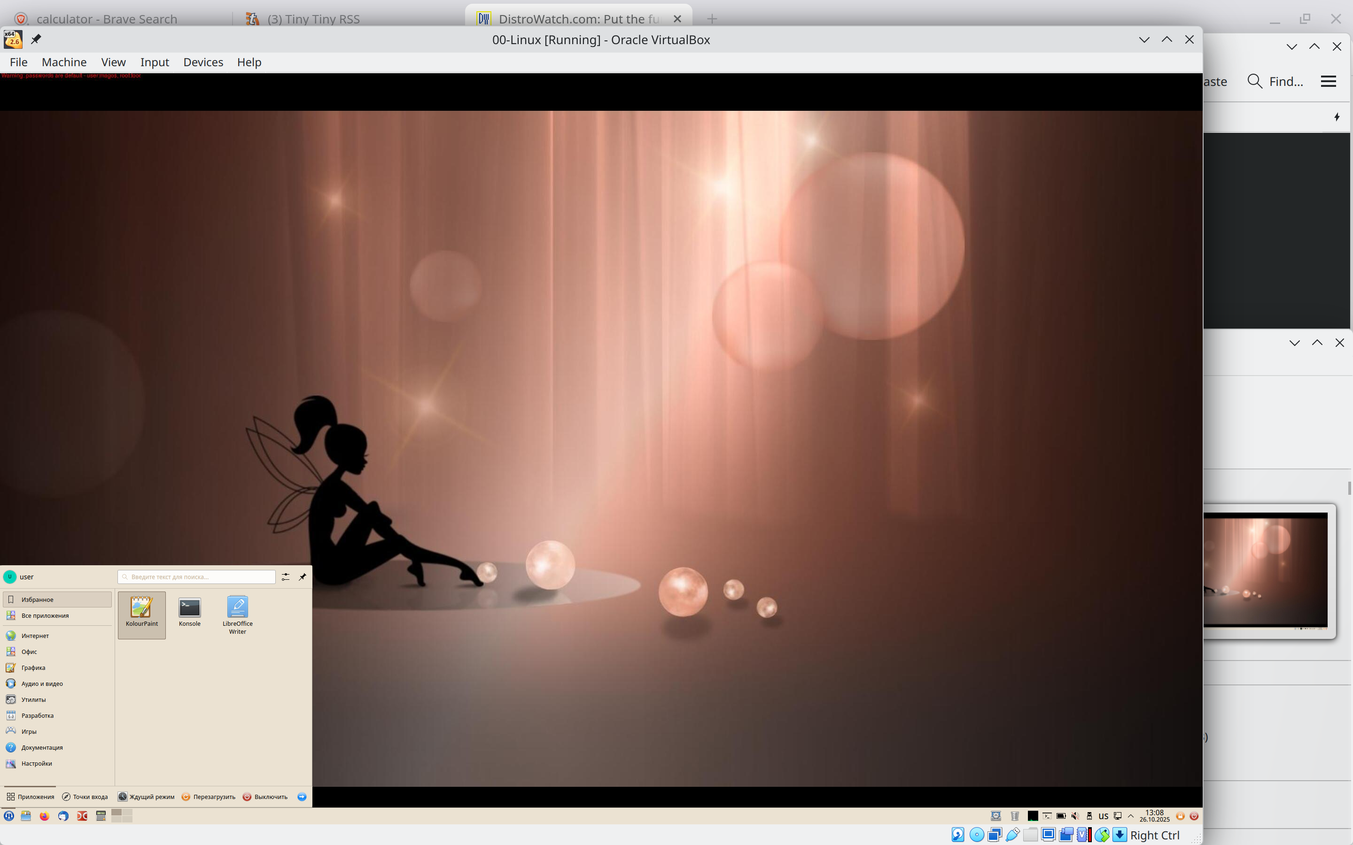The height and width of the screenshot is (845, 1353).
Task: Open the VirtualBox View menu
Action: [113, 62]
